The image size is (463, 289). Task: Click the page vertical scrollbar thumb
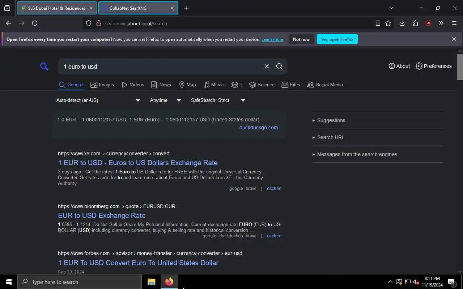coord(460,67)
